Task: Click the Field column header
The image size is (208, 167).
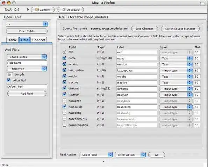Action: click(72, 47)
